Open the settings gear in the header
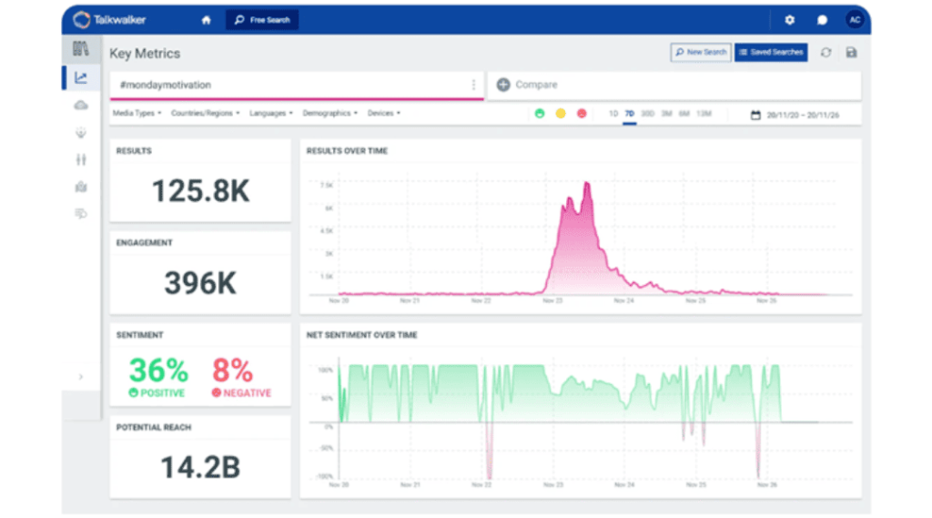This screenshot has width=932, height=518. 789,20
